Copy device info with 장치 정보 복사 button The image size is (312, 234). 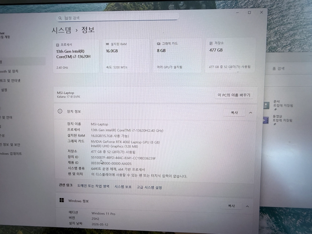point(234,113)
